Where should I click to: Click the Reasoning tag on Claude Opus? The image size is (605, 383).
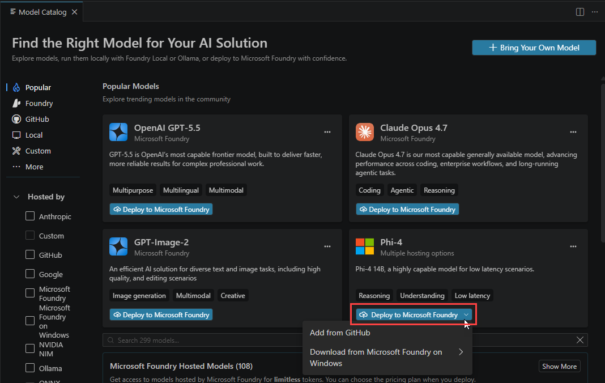point(439,190)
